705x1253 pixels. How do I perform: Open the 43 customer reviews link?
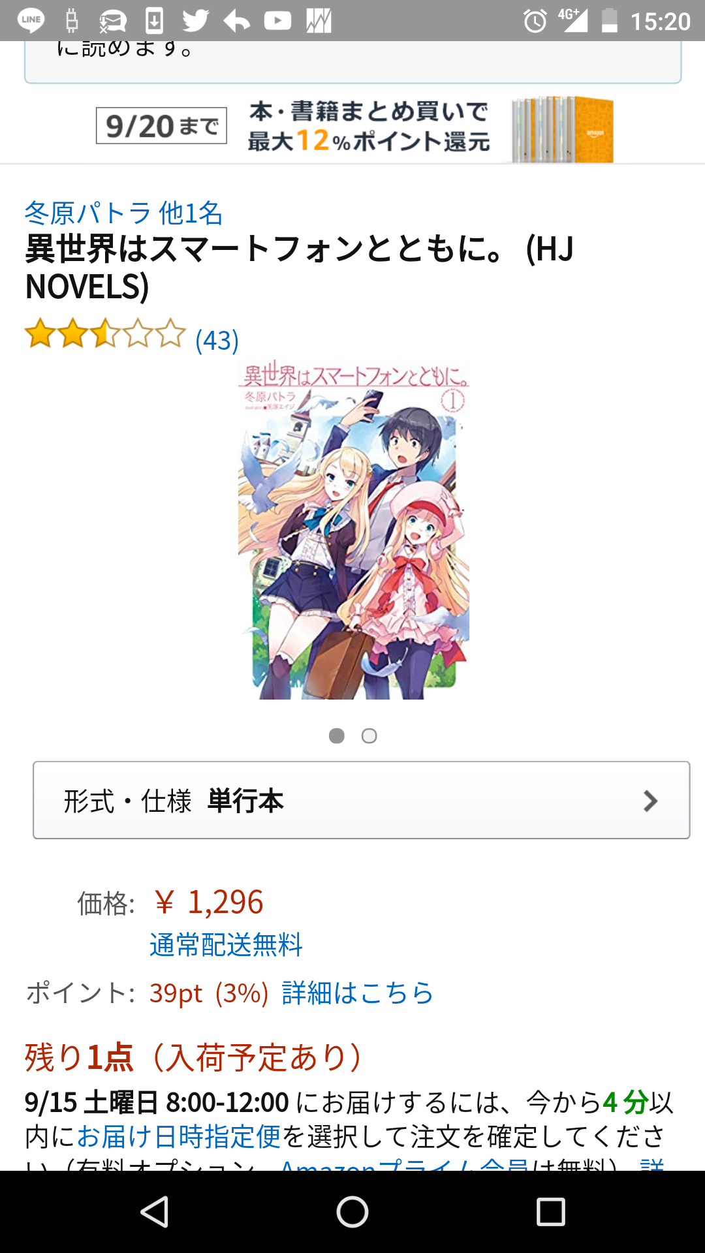[x=217, y=340]
